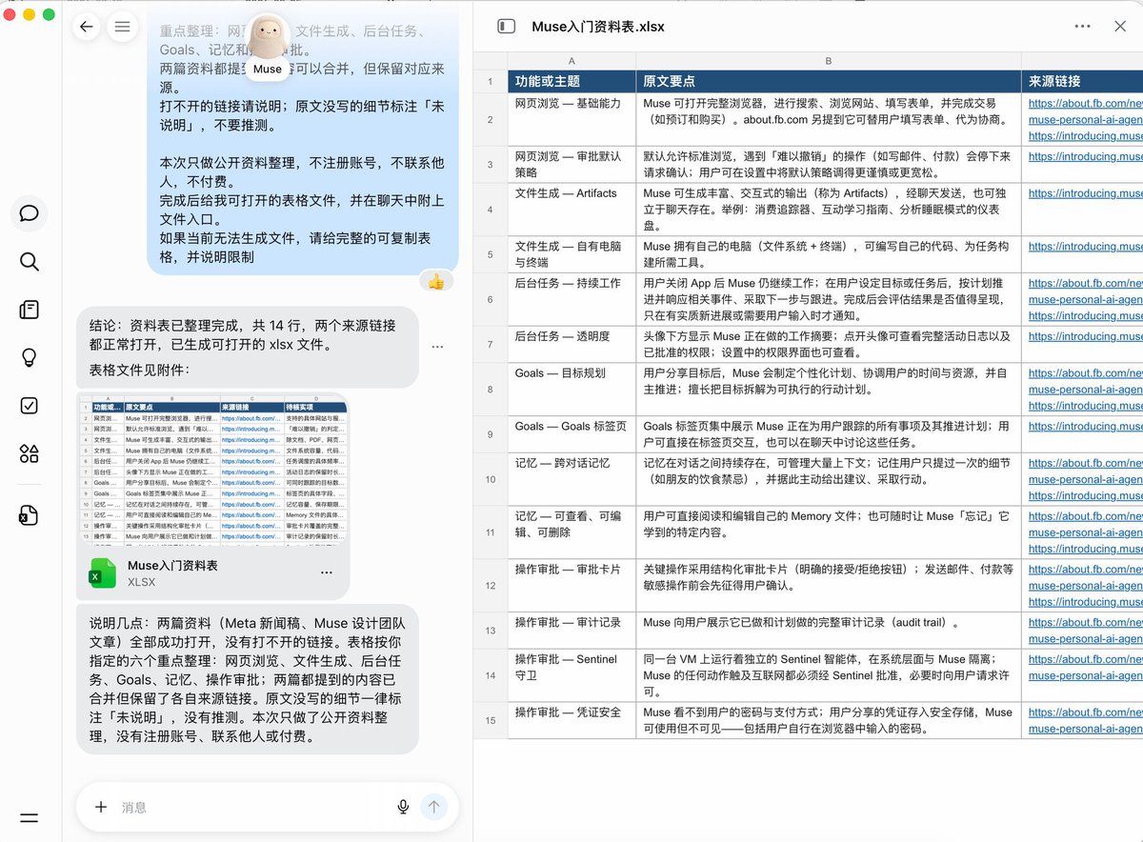Click the 说明几点 reply message
The height and width of the screenshot is (842, 1143).
(248, 679)
